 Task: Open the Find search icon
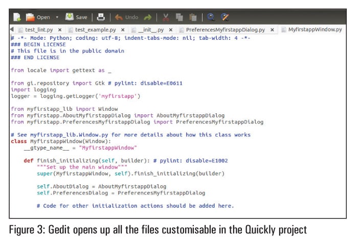[211, 17]
